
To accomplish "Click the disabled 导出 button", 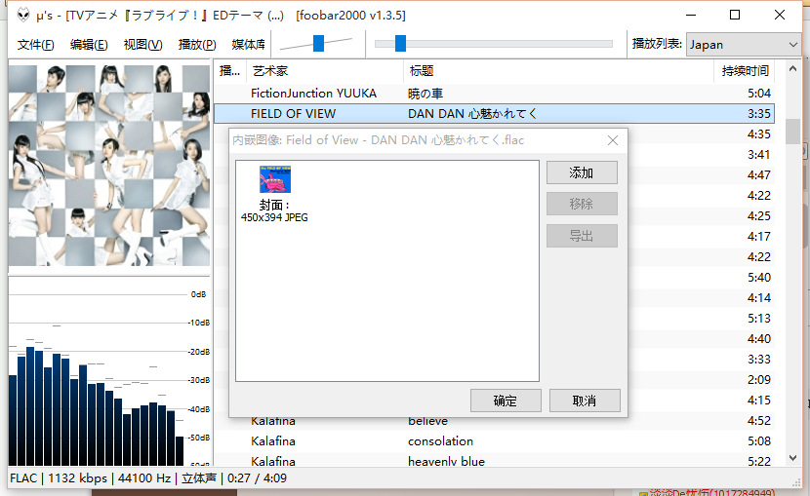I will (x=582, y=236).
